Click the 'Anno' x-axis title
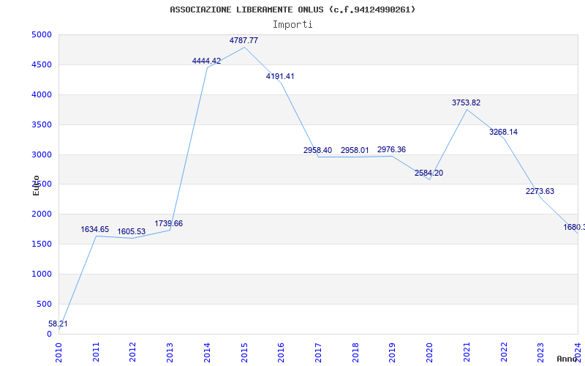Image resolution: width=585 pixels, height=366 pixels. pos(567,359)
